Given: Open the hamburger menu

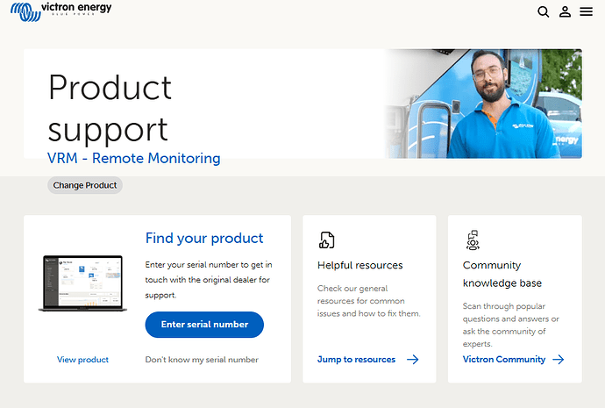Looking at the screenshot, I should (587, 12).
